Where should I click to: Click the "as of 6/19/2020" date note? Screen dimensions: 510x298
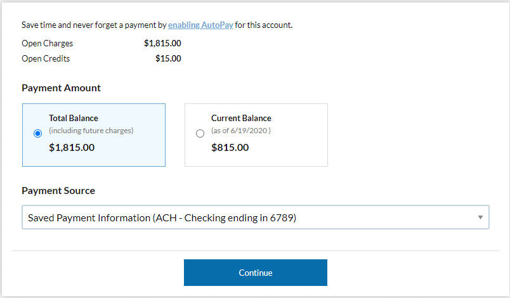241,131
